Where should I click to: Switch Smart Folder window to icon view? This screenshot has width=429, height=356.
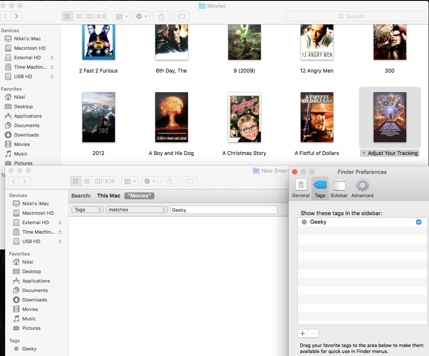(76, 181)
